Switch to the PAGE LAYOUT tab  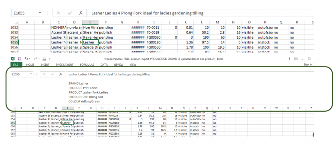(x=65, y=65)
